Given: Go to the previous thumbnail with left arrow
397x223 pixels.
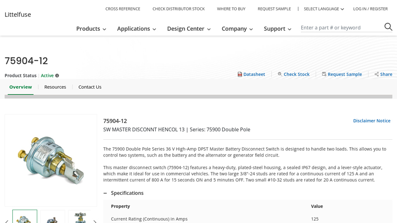Looking at the screenshot, I should click(x=7, y=221).
